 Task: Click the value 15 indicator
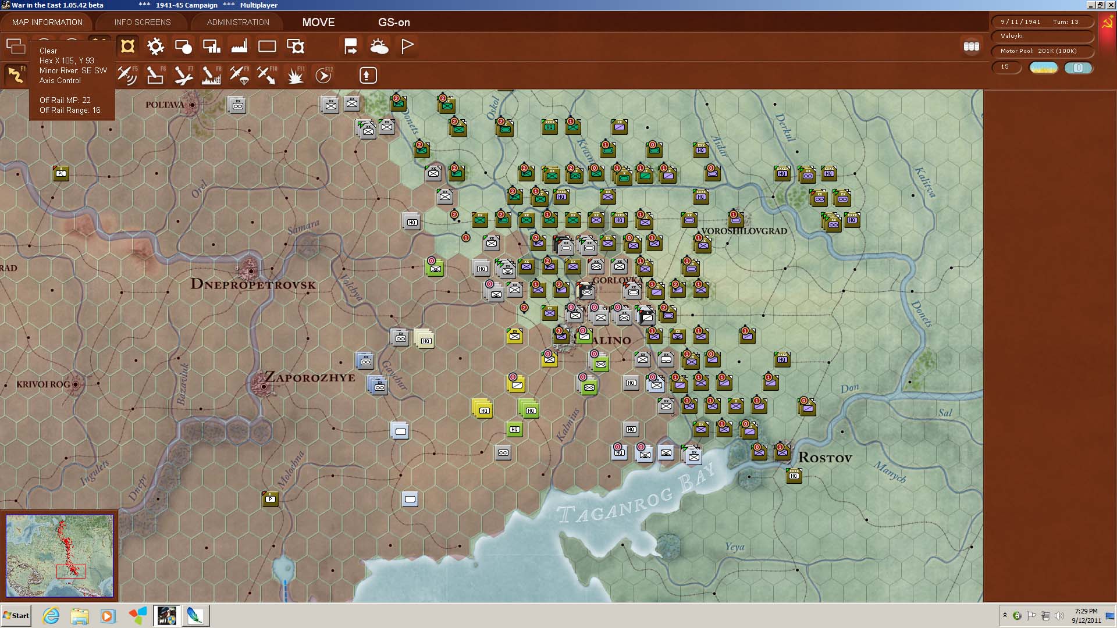pyautogui.click(x=1006, y=67)
